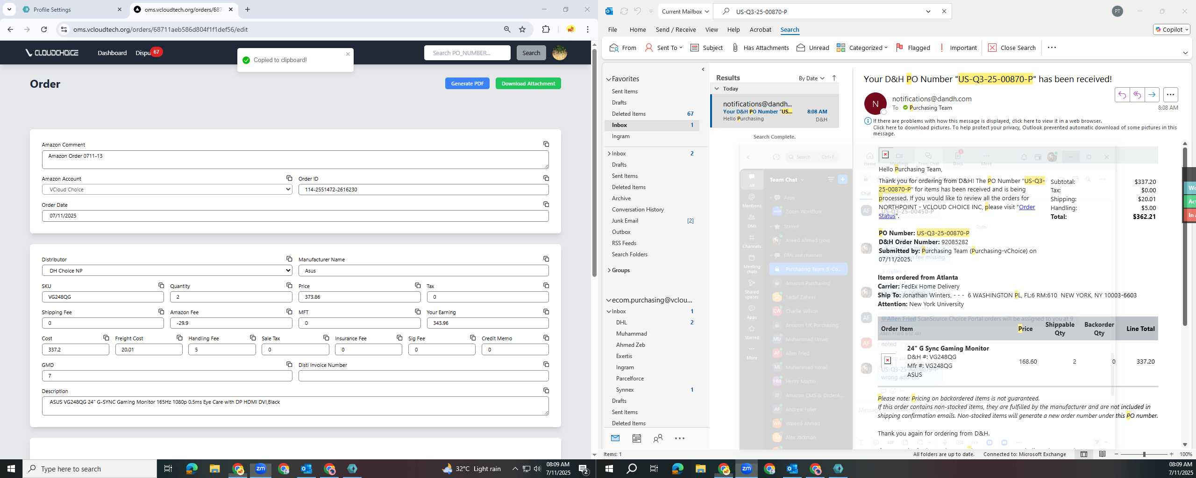
Task: Switch to the Home ribbon tab
Action: 637,29
